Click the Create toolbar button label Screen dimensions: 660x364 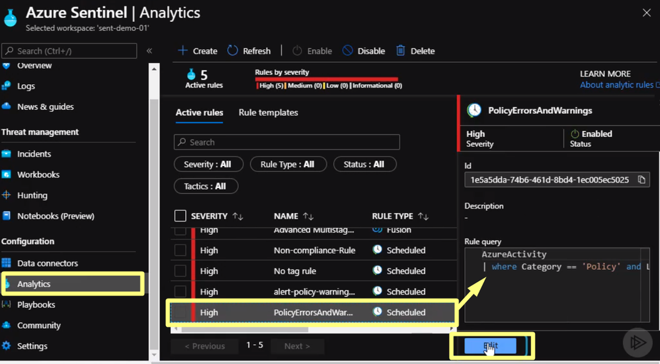tap(205, 52)
